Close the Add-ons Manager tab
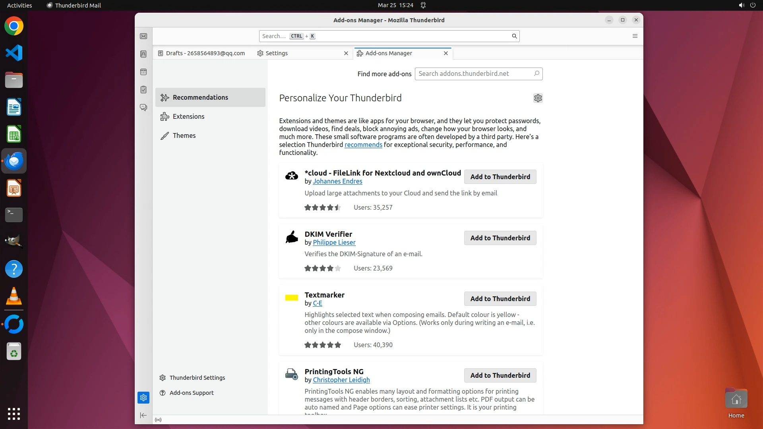 (x=446, y=53)
